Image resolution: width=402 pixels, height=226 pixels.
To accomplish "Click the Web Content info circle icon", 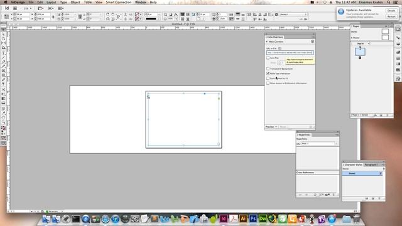I will 313,41.
